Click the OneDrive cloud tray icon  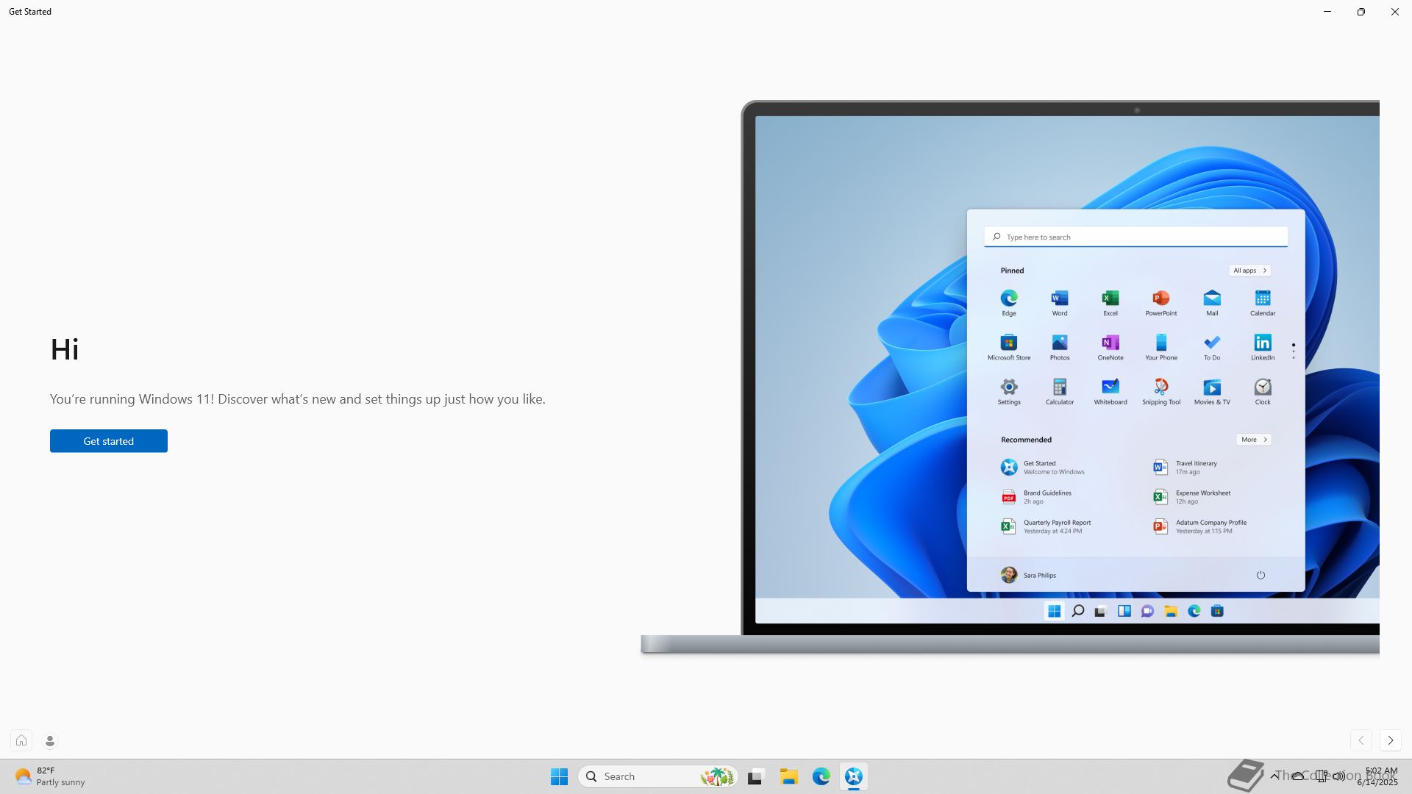pos(1298,776)
